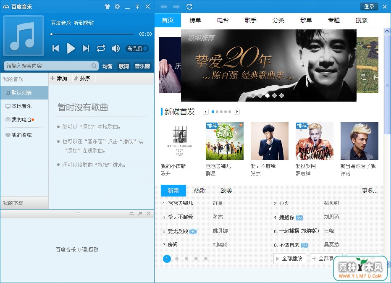Select 默认列表 default playlist
391x283 pixels.
tap(24, 93)
